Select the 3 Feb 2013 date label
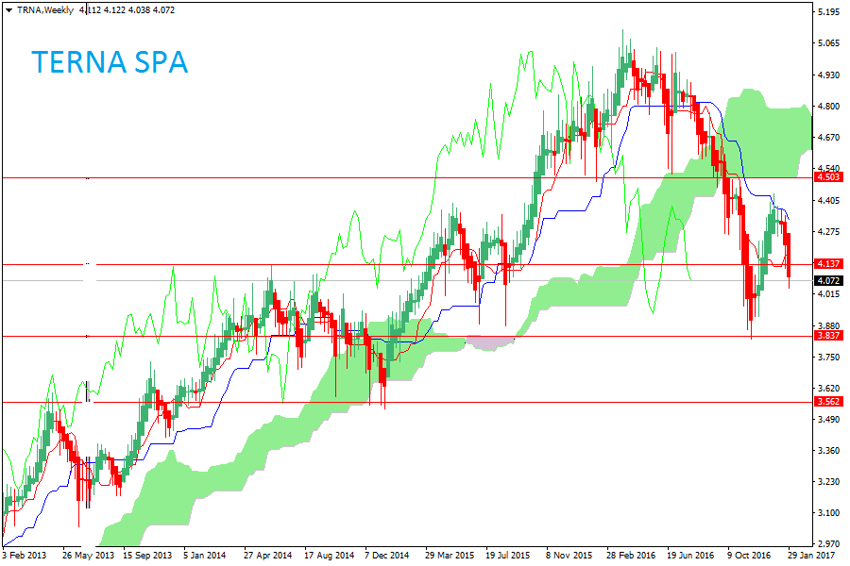Screen dimensions: 850x566 [25, 556]
